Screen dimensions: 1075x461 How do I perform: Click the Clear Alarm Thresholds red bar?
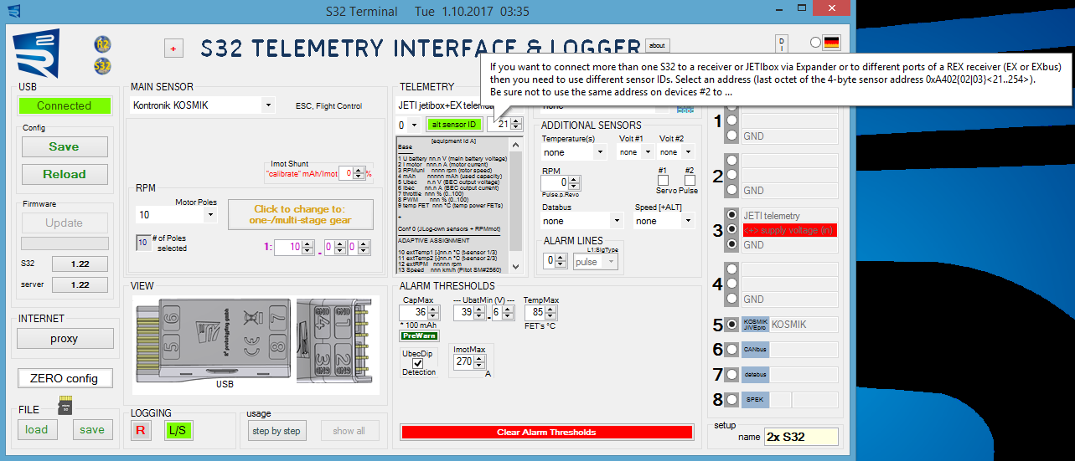tap(546, 433)
